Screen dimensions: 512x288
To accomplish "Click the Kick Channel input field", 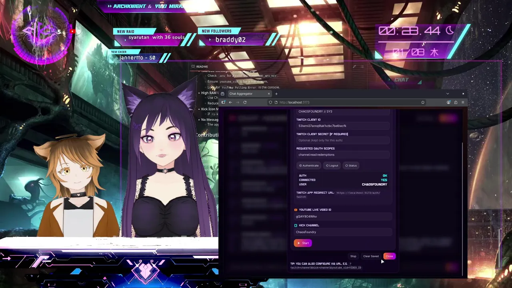I will pyautogui.click(x=343, y=232).
